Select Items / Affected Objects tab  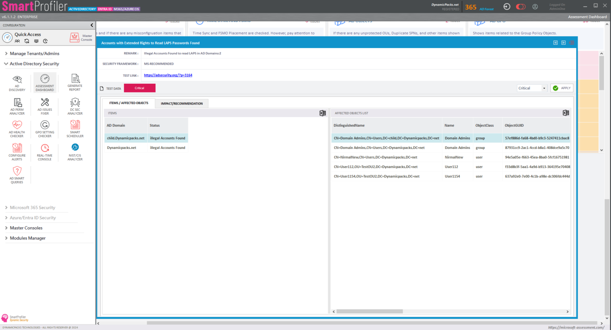(129, 103)
